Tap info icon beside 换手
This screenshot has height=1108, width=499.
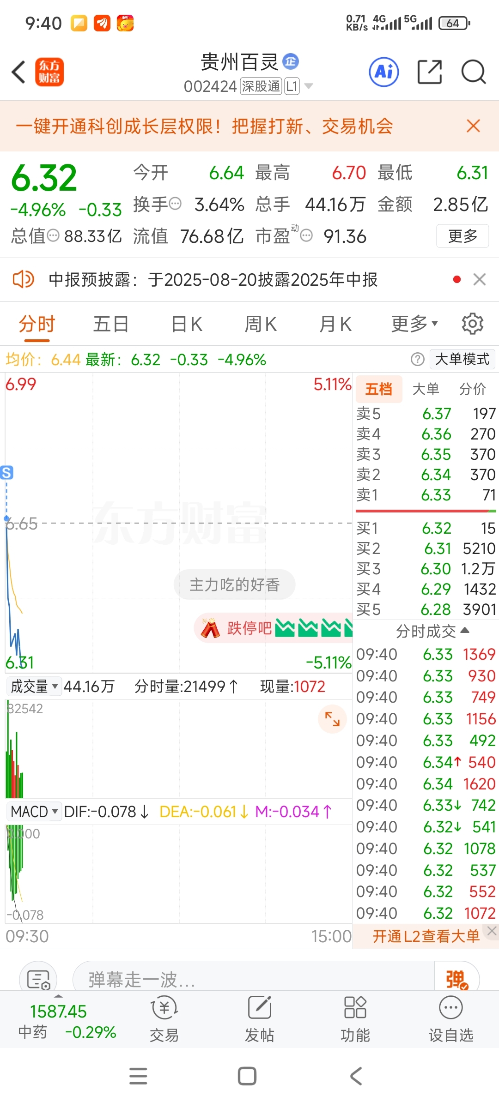pyautogui.click(x=175, y=204)
